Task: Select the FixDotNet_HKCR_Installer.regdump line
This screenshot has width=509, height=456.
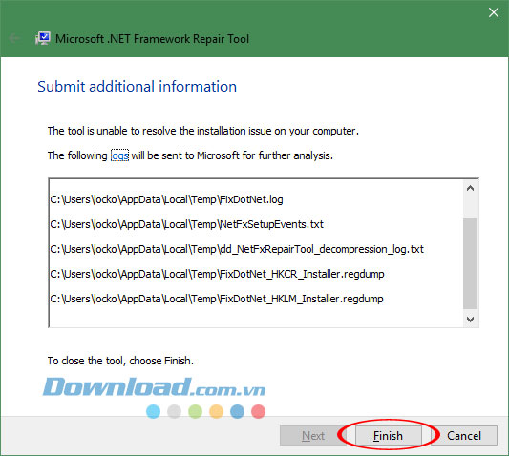Action: (x=217, y=274)
